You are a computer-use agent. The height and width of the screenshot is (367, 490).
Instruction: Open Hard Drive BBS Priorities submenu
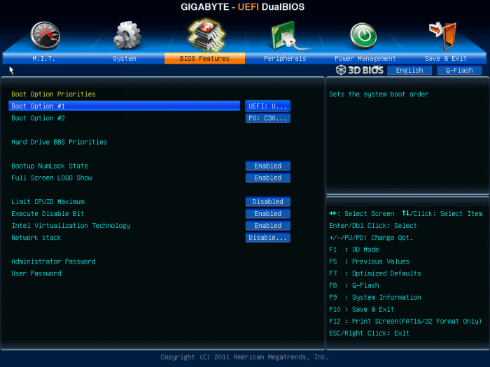[59, 142]
